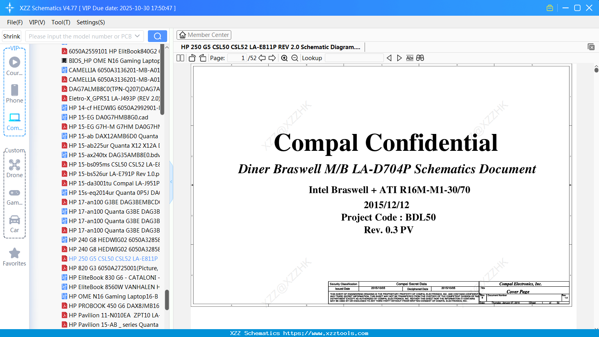The height and width of the screenshot is (337, 599).
Task: Toggle the two-page split view icon
Action: point(180,58)
